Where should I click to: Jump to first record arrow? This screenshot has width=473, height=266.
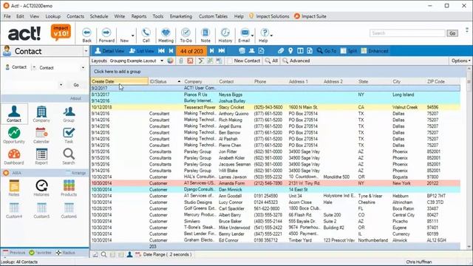pos(161,51)
